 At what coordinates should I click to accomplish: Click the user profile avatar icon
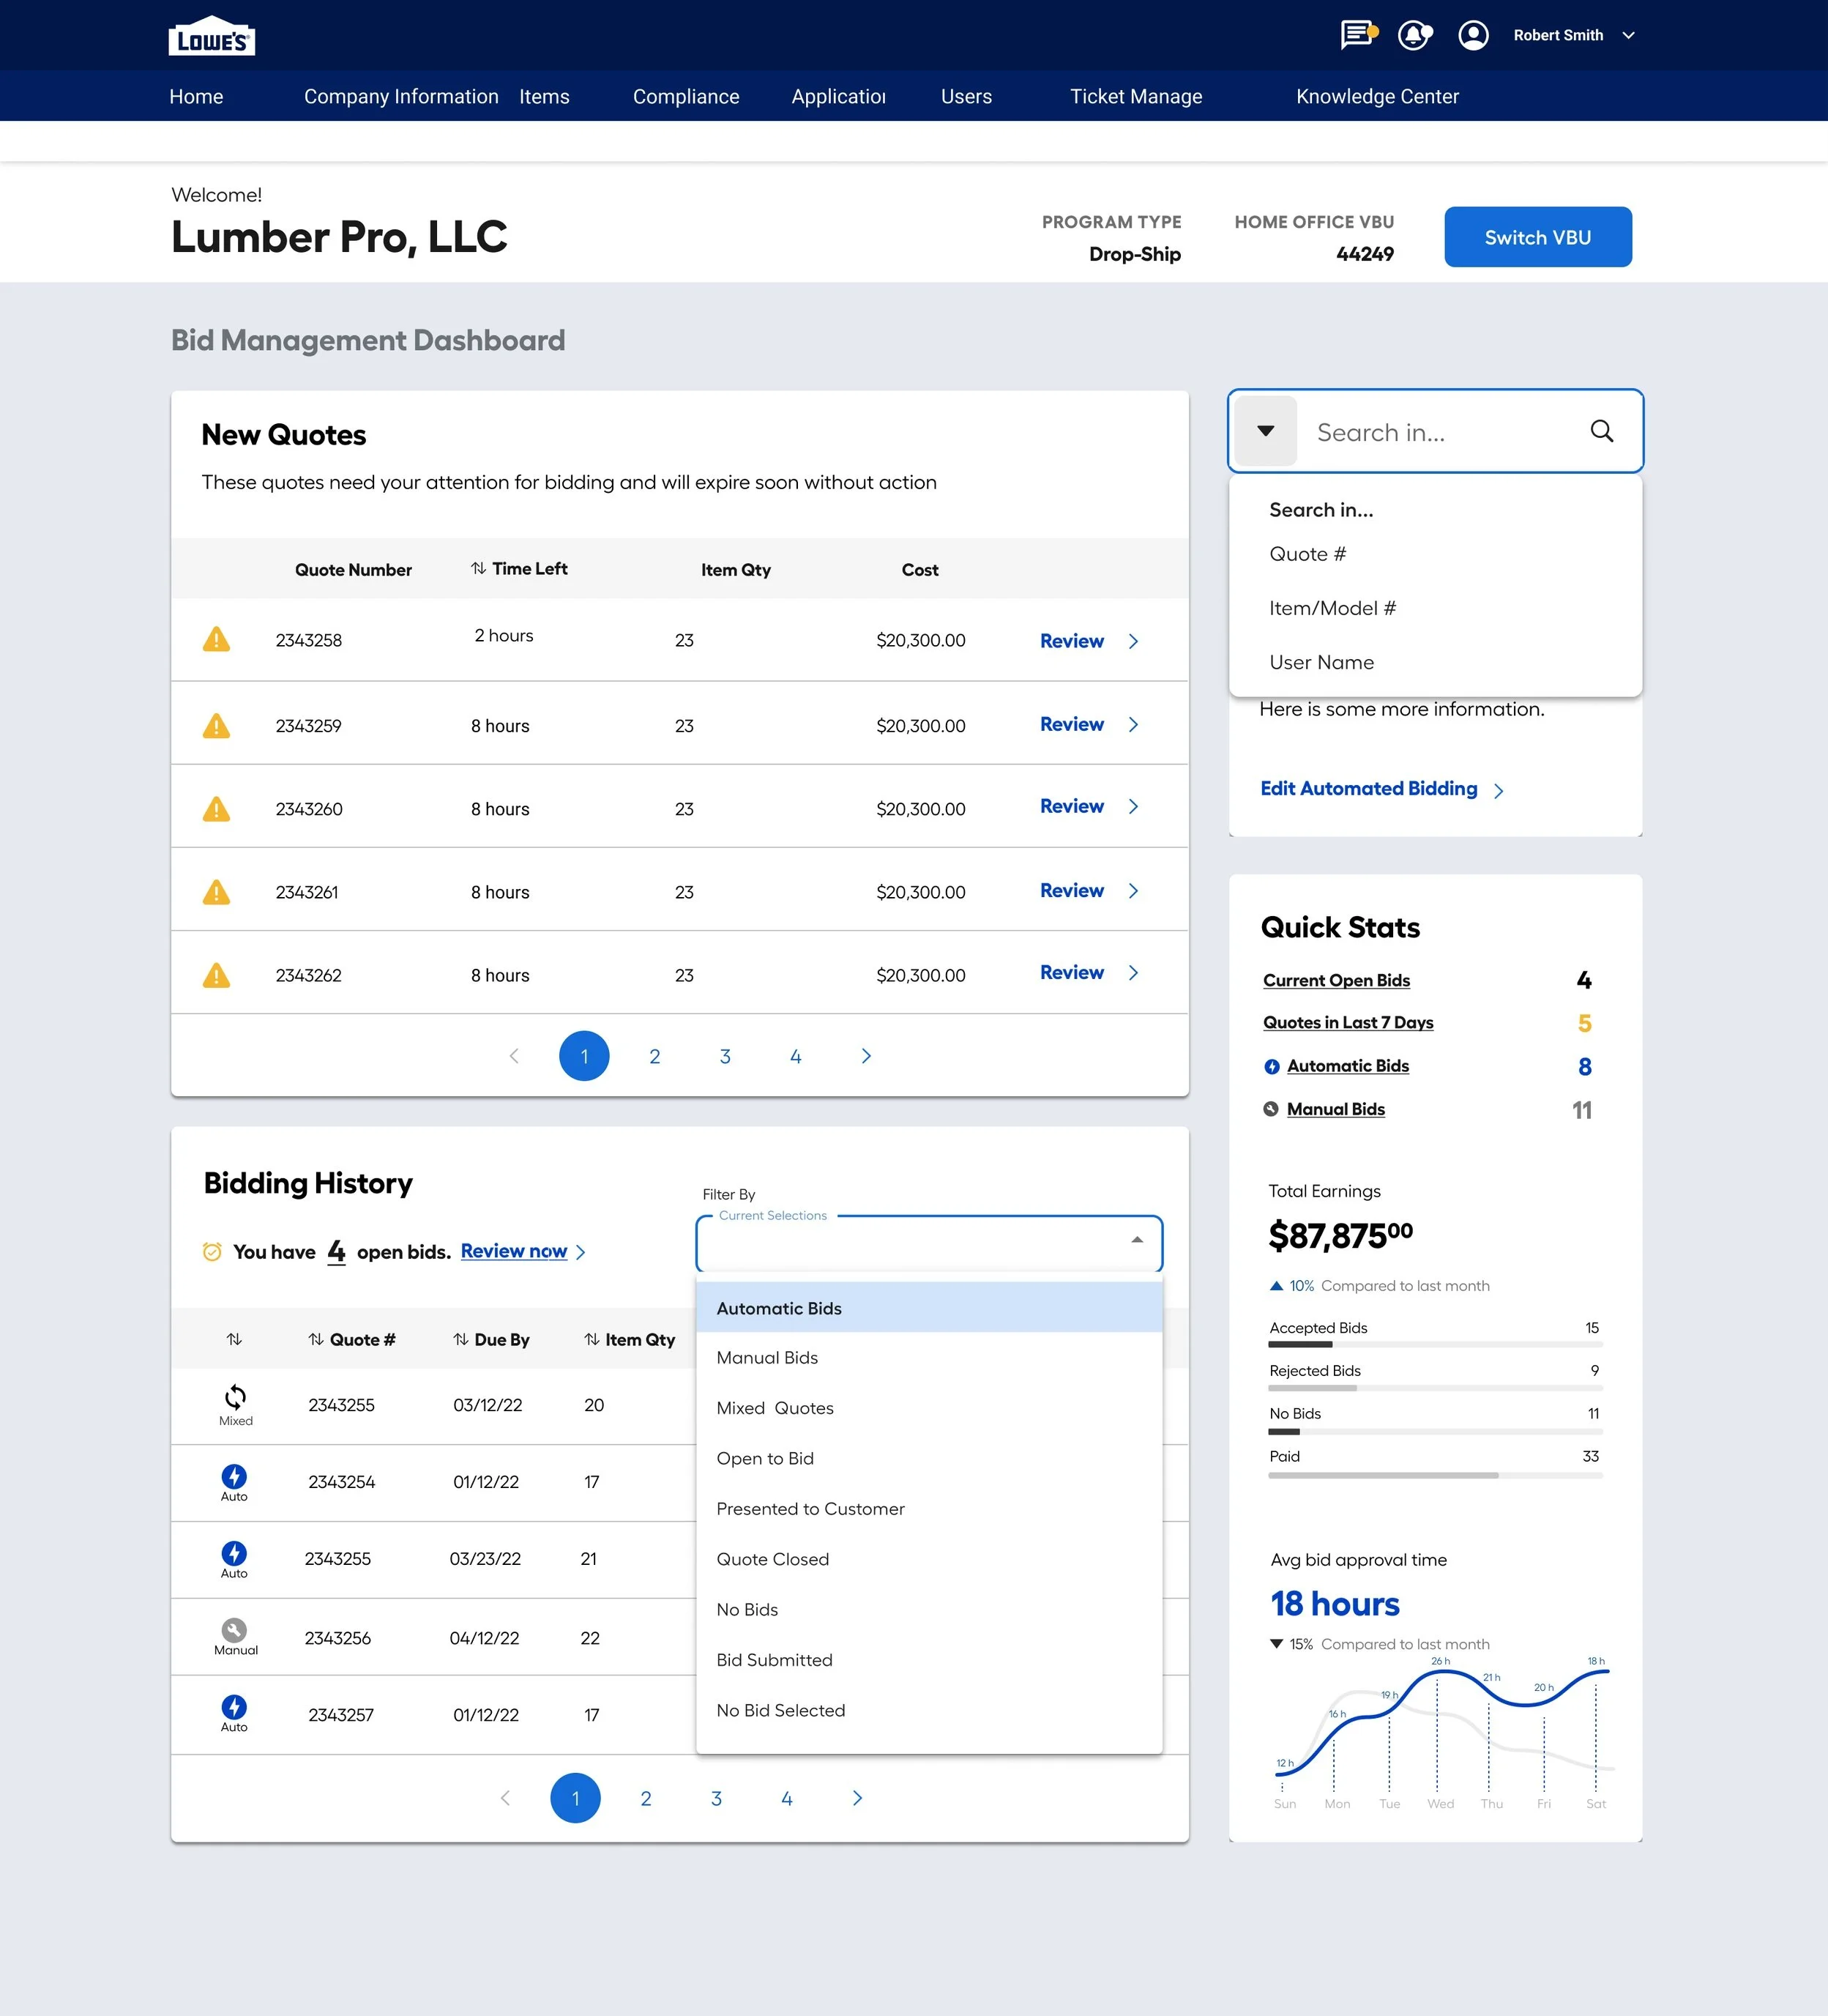(x=1472, y=35)
